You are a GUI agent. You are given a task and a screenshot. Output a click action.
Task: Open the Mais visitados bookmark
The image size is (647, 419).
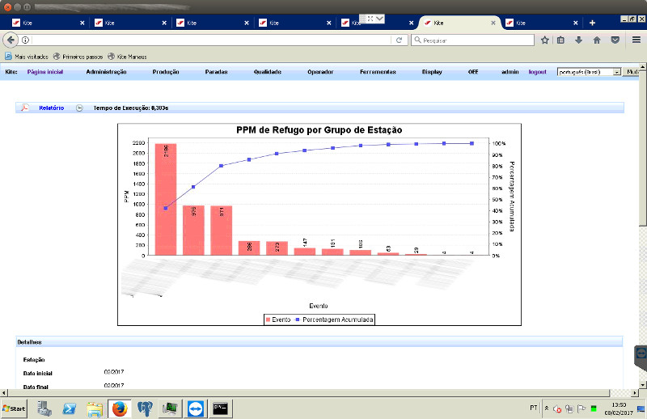pos(27,57)
